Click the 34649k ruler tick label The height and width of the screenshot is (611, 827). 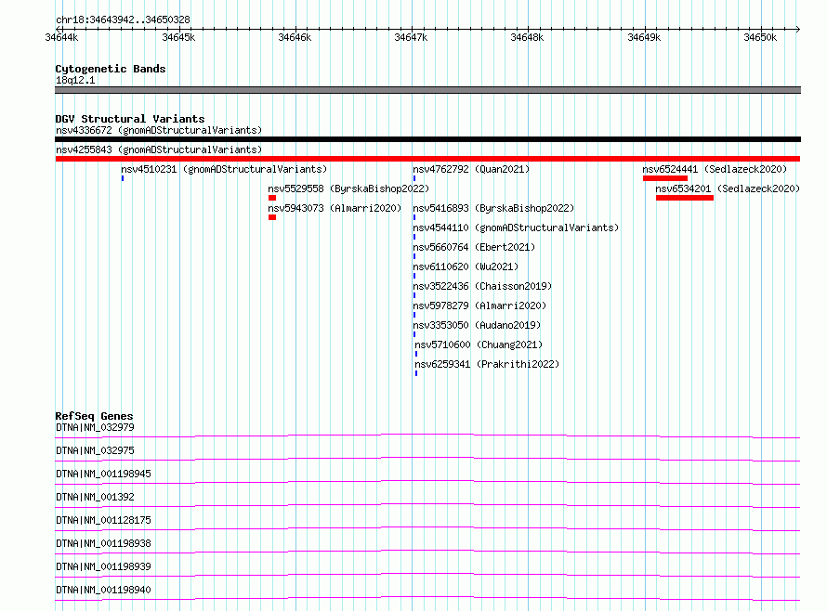tap(644, 37)
